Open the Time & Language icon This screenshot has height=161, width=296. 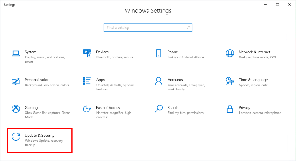[230, 81]
